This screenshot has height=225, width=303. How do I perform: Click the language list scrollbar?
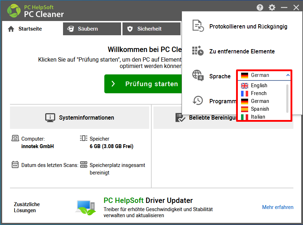tap(287, 98)
